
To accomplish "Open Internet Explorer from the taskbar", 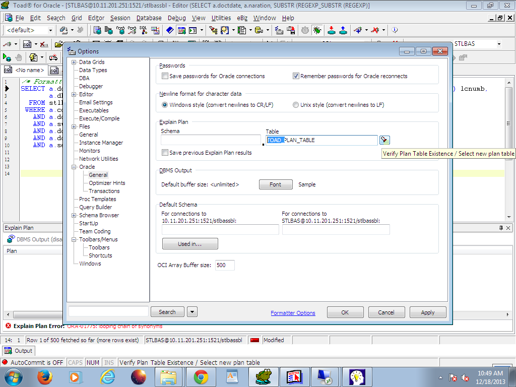I will point(107,377).
